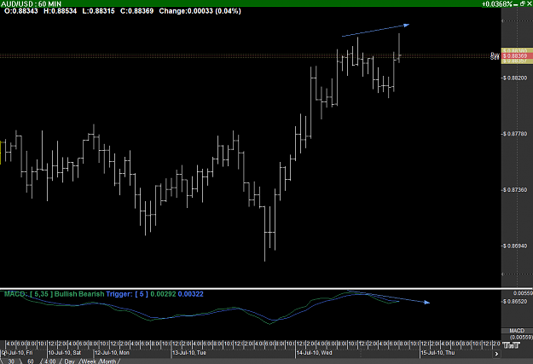Click the $0.88200 price axis label
Viewport: 533px width, 364px height.
tap(514, 78)
